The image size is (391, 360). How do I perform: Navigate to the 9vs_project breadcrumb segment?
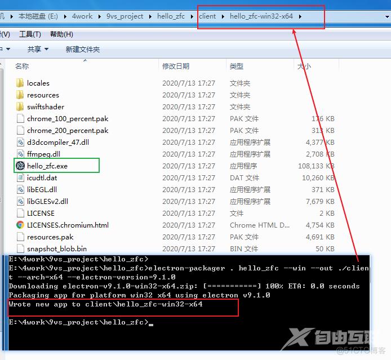tap(125, 16)
